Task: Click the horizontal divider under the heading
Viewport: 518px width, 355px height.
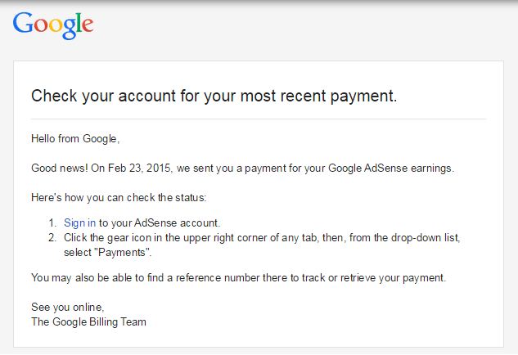Action: 259,119
